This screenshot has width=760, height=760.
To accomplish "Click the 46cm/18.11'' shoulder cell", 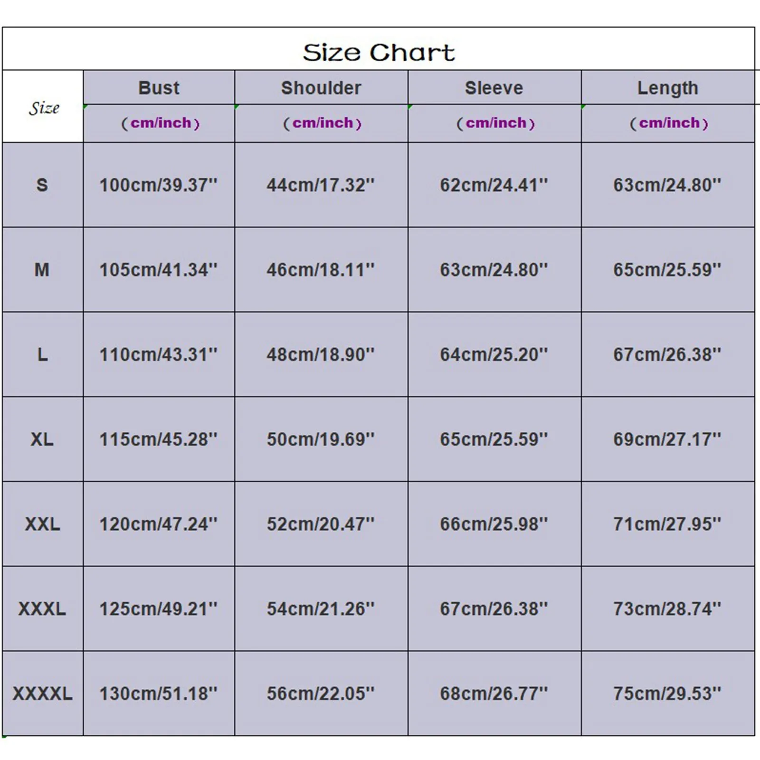I will 321,270.
